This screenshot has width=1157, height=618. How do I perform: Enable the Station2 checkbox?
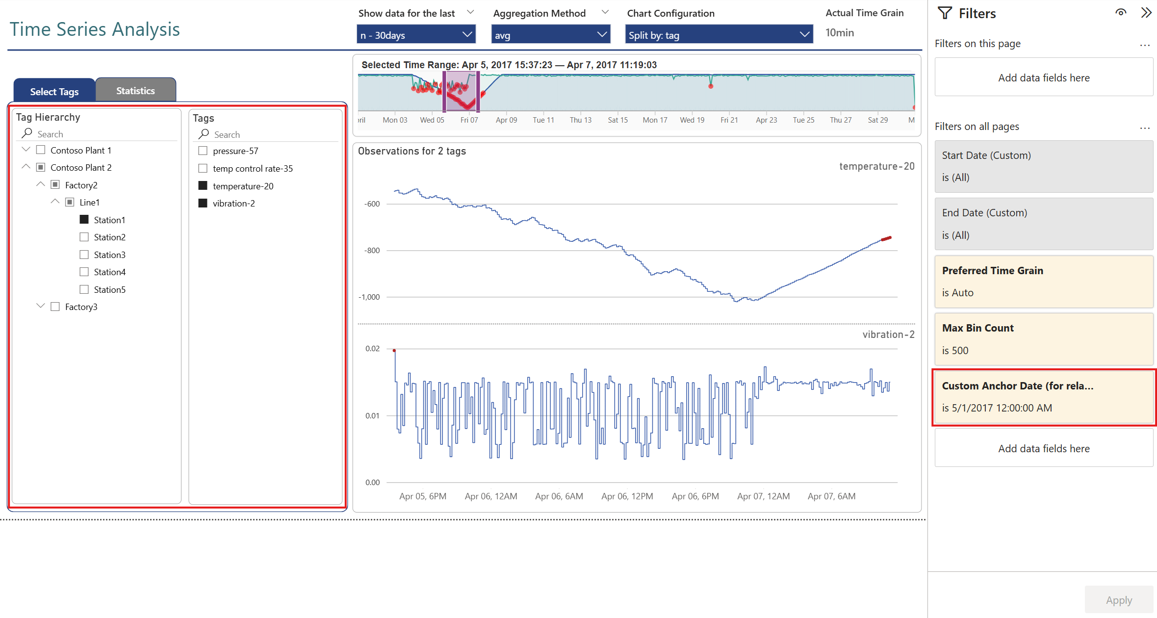pyautogui.click(x=84, y=237)
